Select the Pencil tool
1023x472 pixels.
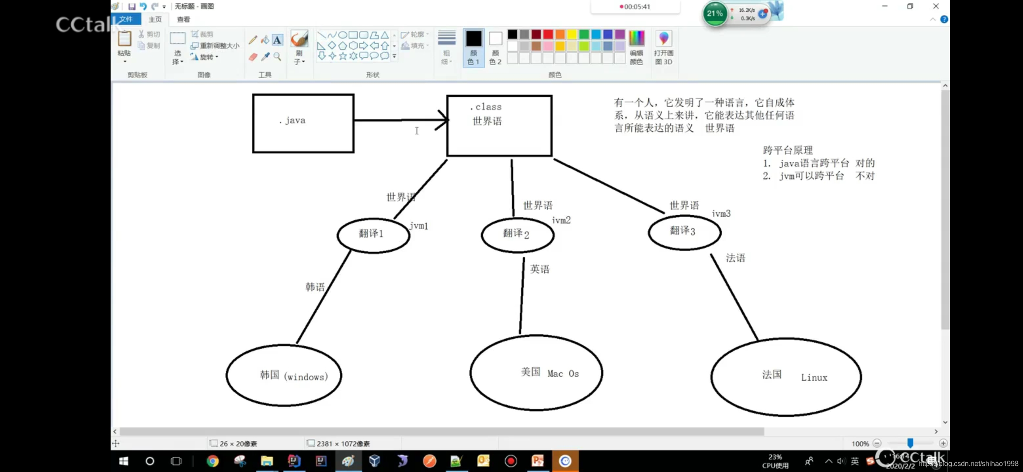pyautogui.click(x=253, y=40)
